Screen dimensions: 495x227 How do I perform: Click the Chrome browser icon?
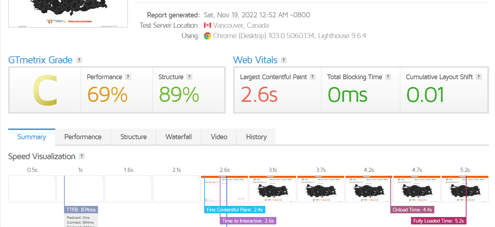click(x=207, y=36)
